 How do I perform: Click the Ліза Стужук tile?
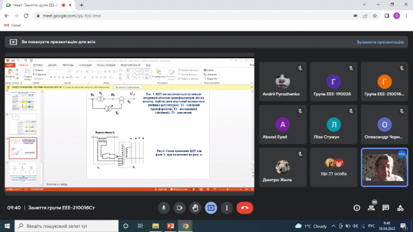coord(334,124)
